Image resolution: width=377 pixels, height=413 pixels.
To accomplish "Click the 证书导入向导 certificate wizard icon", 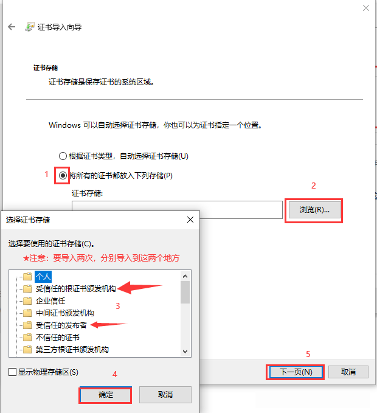I will coord(29,27).
